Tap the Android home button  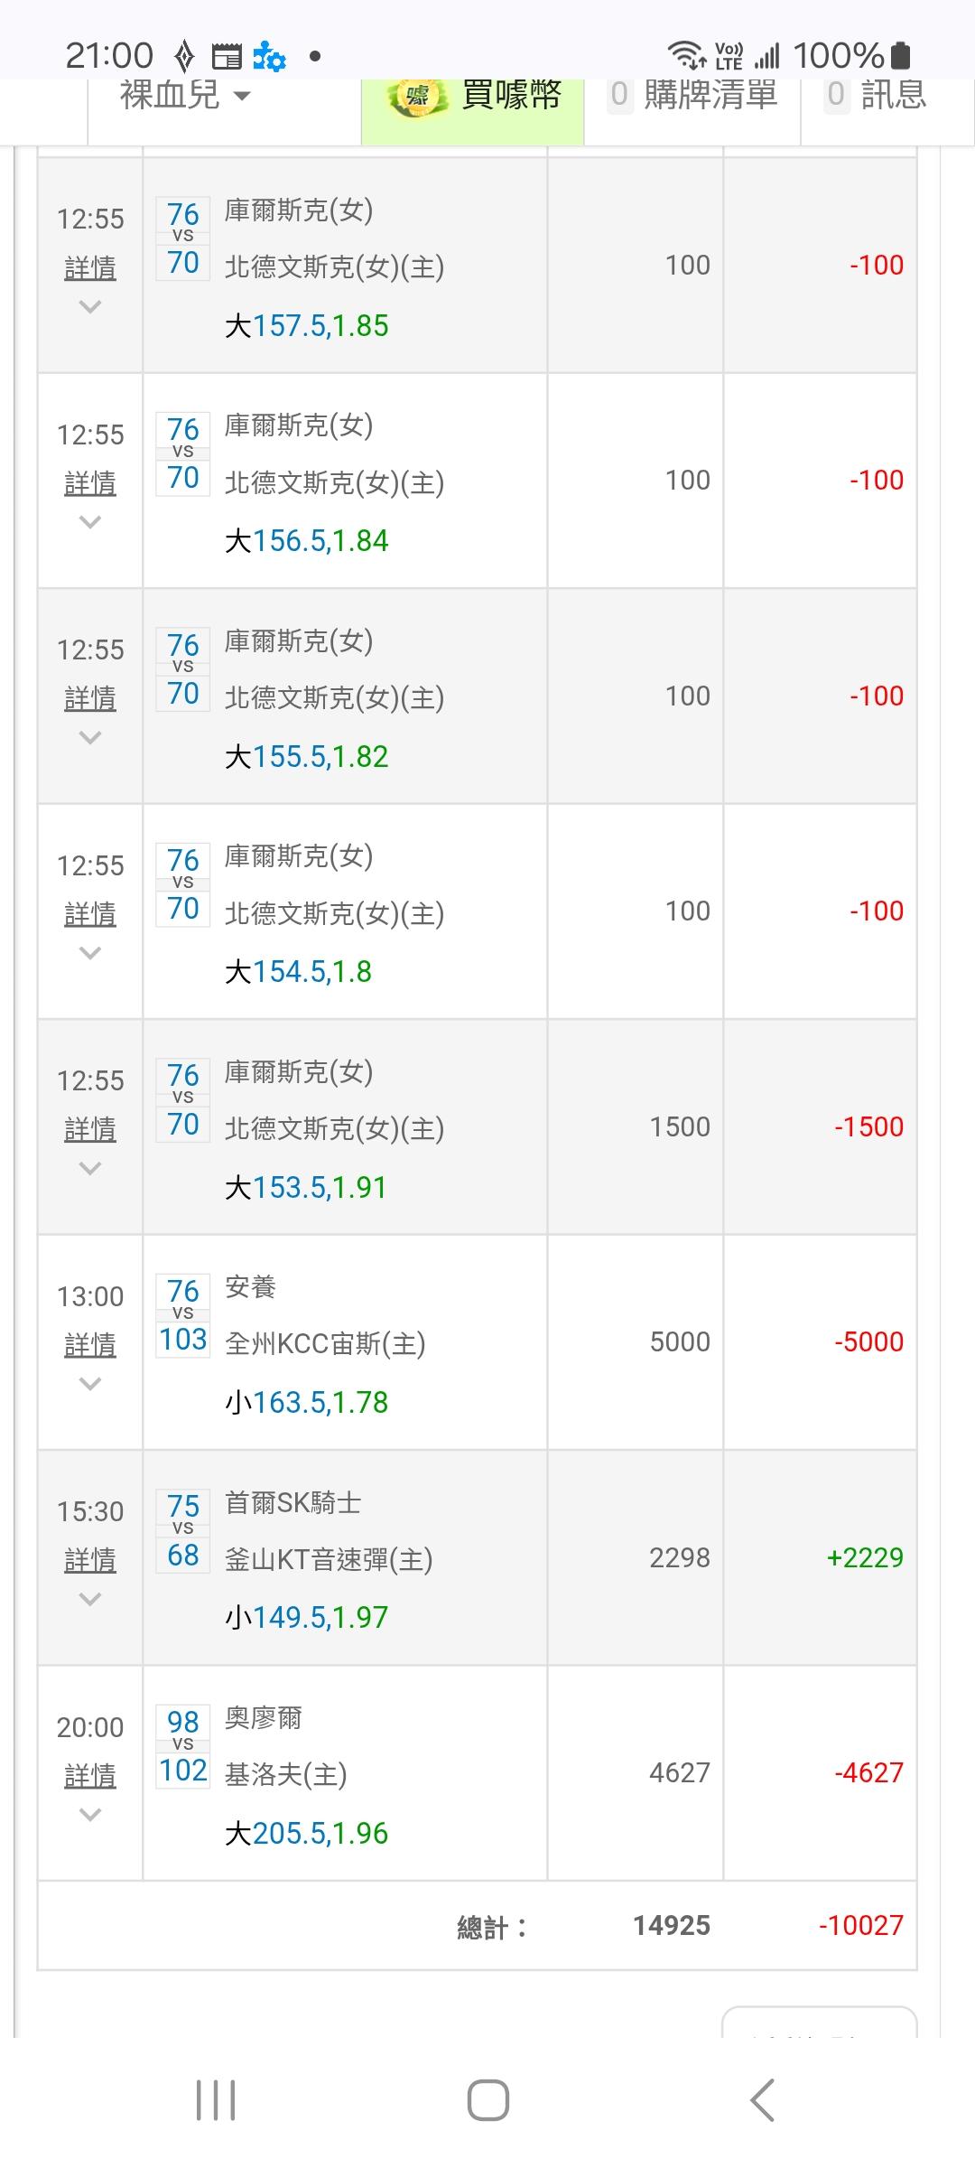[487, 2099]
